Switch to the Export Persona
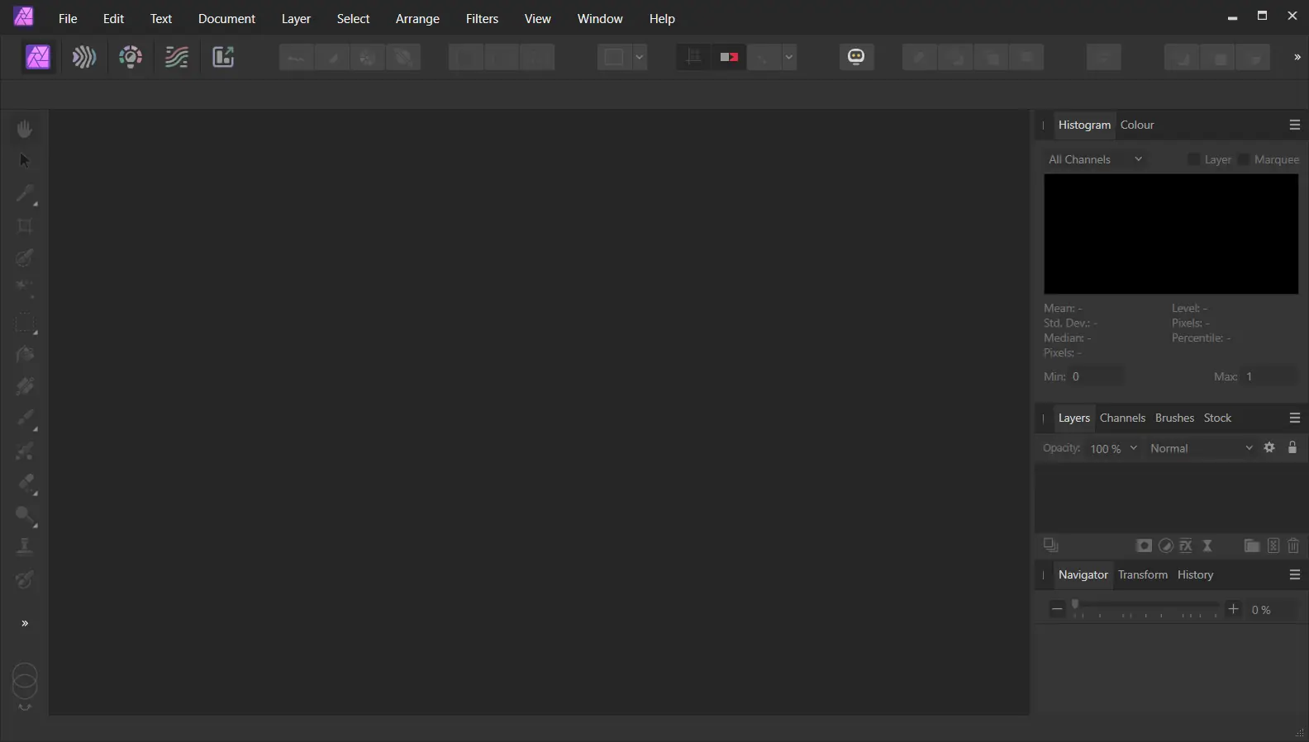 tap(223, 57)
